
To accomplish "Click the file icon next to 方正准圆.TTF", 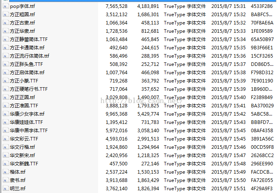I will tap(6, 106).
